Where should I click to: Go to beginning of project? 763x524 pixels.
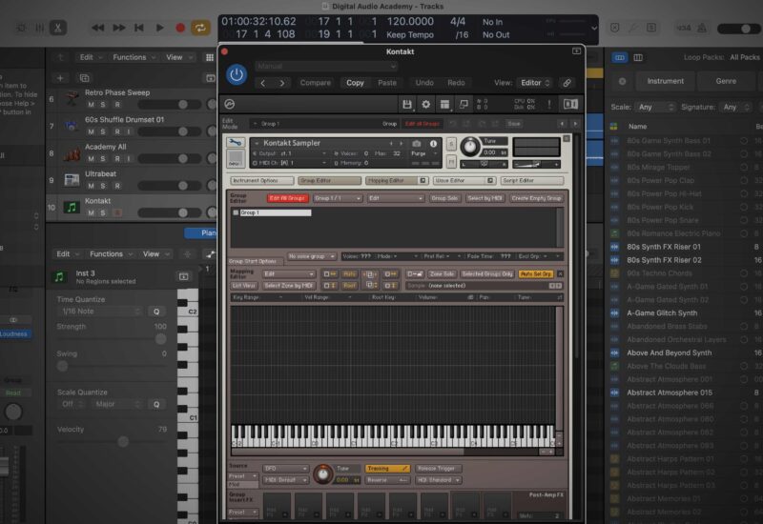pyautogui.click(x=139, y=28)
